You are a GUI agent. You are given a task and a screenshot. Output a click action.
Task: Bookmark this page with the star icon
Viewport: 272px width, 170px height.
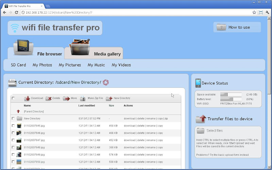[x=254, y=13]
